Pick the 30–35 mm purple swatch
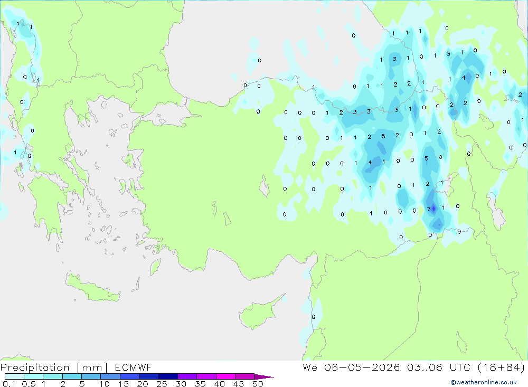 click(x=187, y=376)
